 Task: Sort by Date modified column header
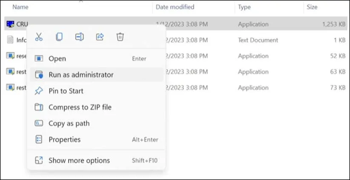(175, 7)
